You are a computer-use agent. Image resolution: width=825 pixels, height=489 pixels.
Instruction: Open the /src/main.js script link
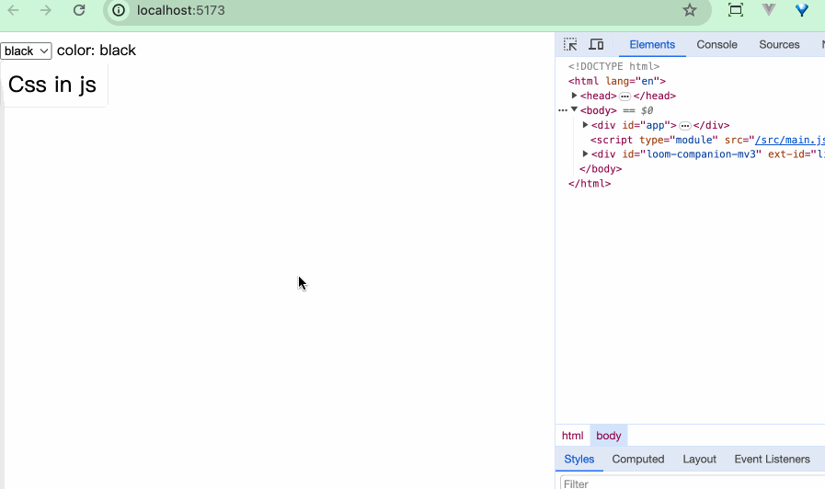point(789,140)
